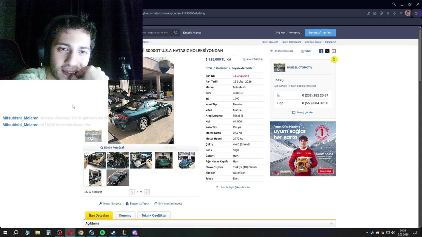Open Favori İlanlarım menu link
422x237 pixels.
pos(270,42)
